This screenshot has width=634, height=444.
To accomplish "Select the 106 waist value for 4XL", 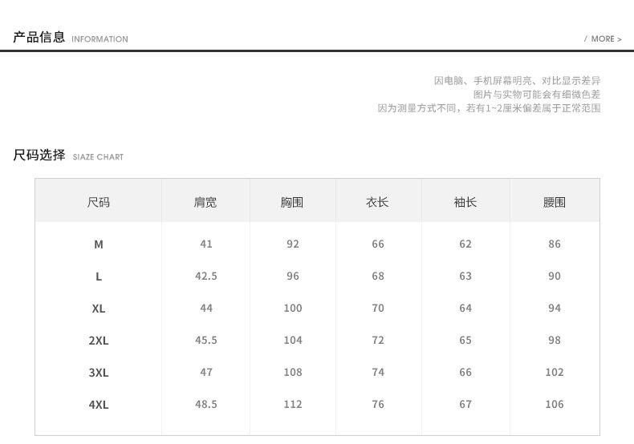I will click(555, 404).
